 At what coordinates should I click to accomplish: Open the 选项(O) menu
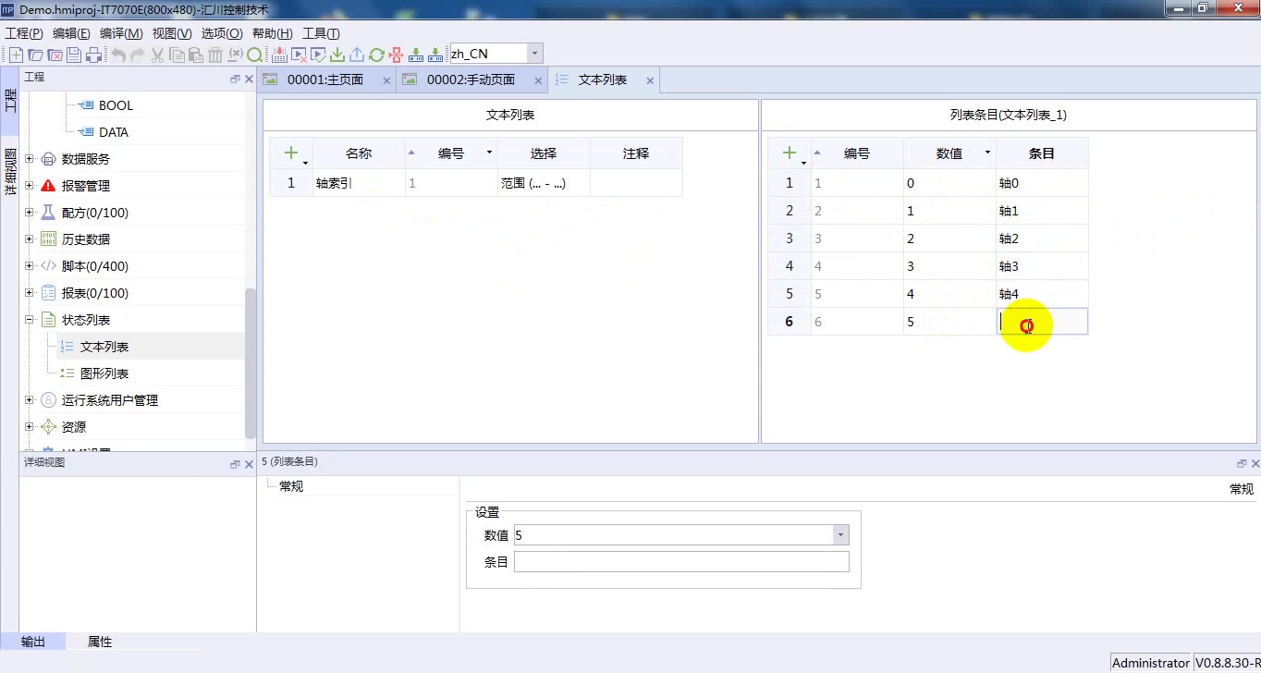222,33
